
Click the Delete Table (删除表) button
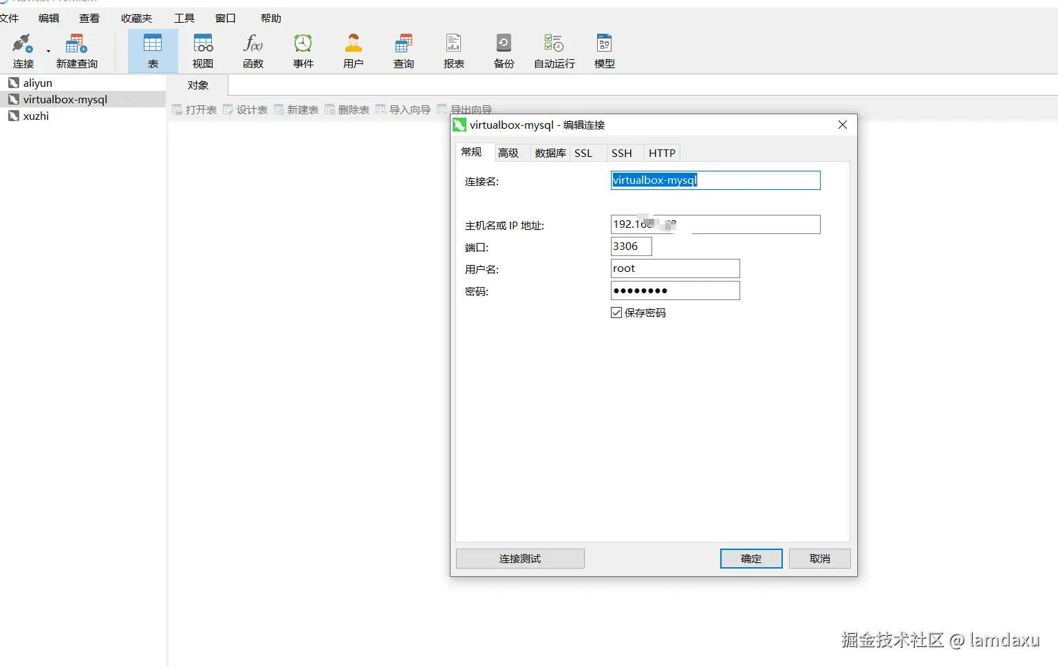coord(347,110)
